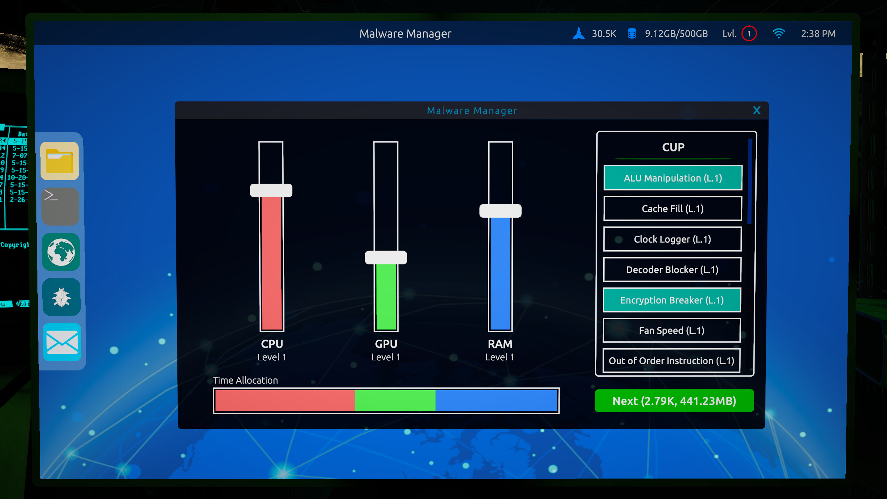Toggle ALU Manipulation (L.1) selection
The image size is (887, 499).
(x=673, y=178)
